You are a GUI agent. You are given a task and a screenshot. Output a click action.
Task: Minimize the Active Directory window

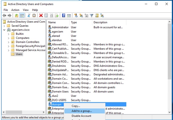(146, 4)
